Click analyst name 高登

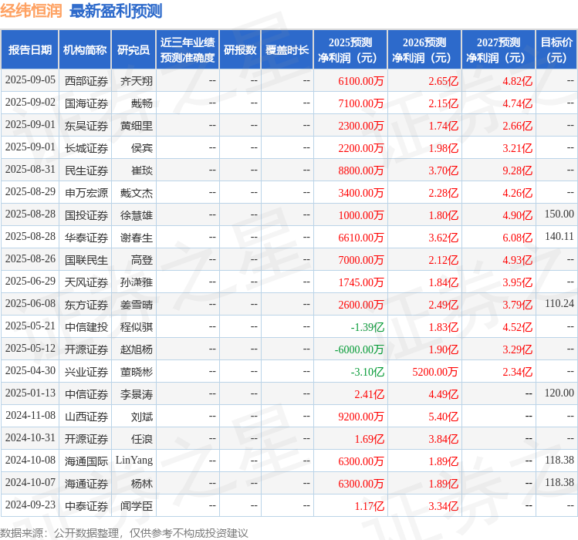pyautogui.click(x=142, y=260)
